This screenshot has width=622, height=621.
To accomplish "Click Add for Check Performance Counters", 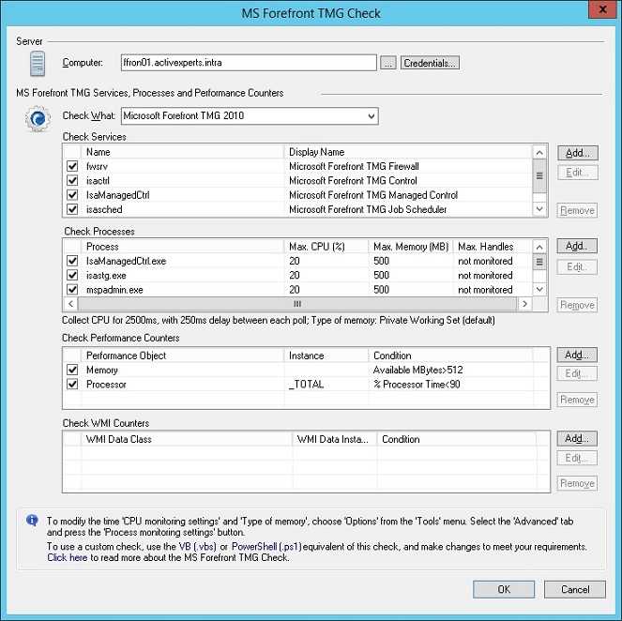I will click(x=577, y=355).
